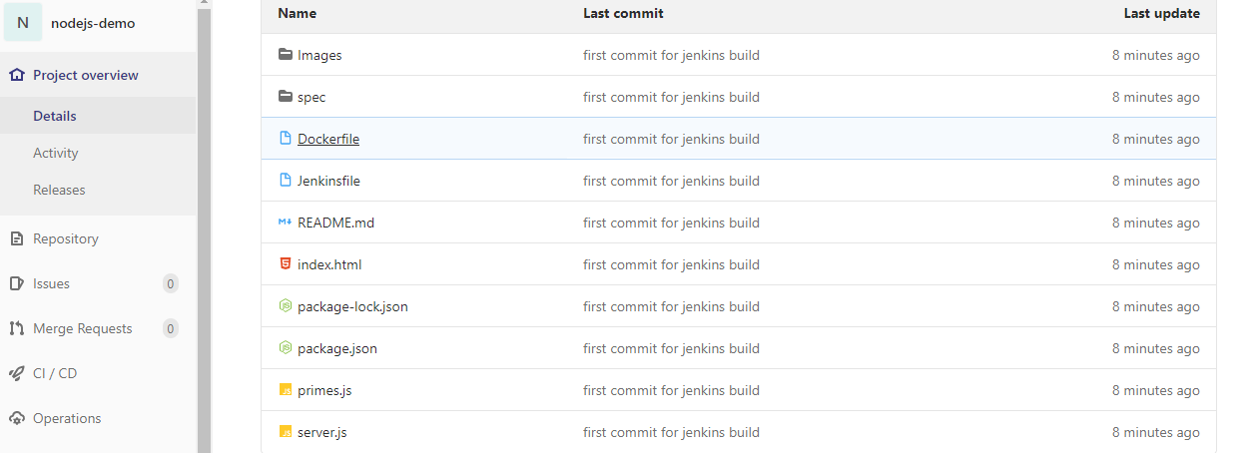Click the Dockerfile file icon

click(x=285, y=139)
